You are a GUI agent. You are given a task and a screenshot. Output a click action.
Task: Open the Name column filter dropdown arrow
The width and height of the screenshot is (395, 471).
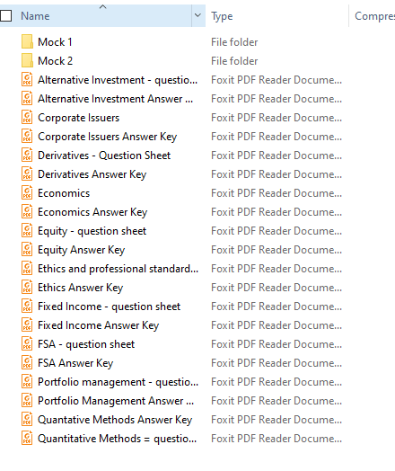198,15
